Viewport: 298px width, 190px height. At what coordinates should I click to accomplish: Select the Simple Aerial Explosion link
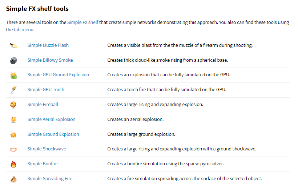point(51,120)
